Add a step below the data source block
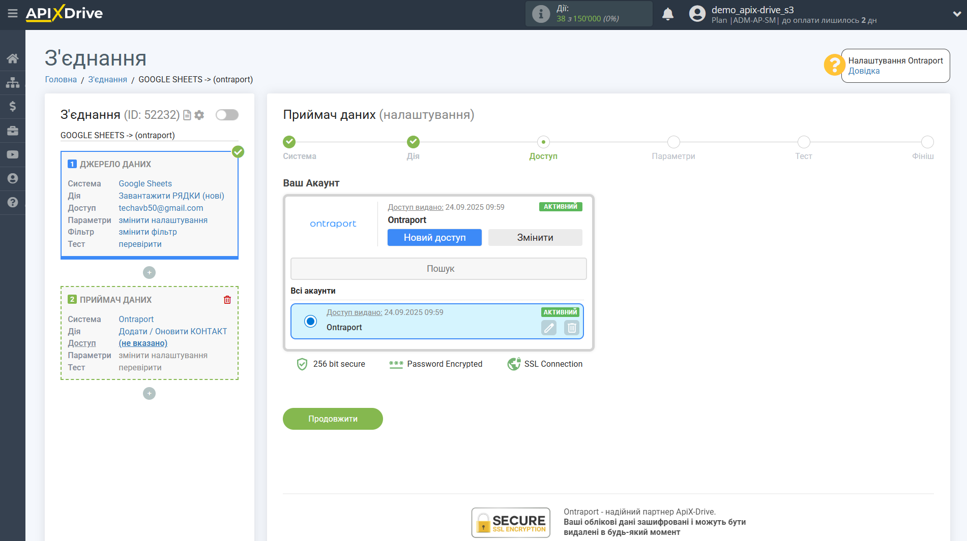 tap(149, 273)
